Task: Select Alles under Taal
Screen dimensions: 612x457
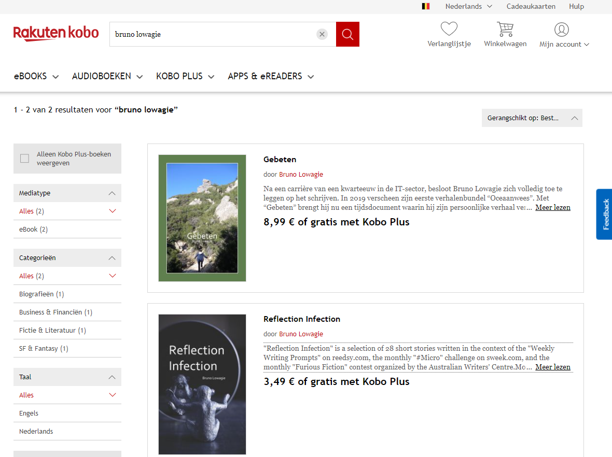Action: click(67, 395)
